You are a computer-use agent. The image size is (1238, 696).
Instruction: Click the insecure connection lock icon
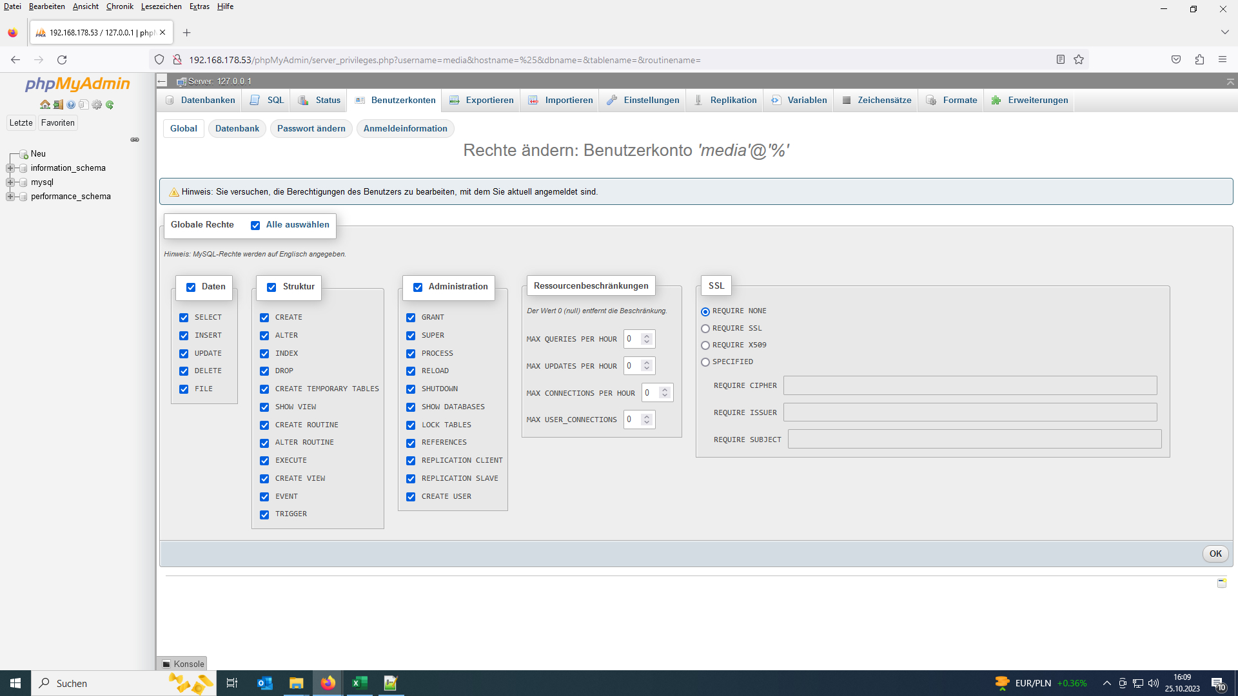177,59
